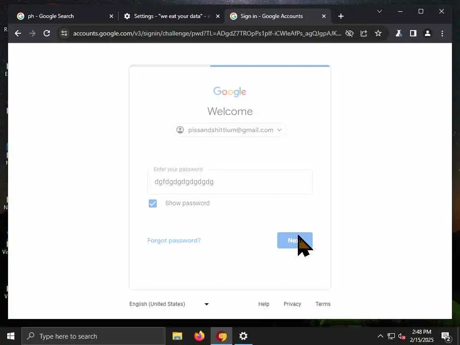Image resolution: width=460 pixels, height=345 pixels.
Task: Click the Enter your password field
Action: (x=230, y=182)
